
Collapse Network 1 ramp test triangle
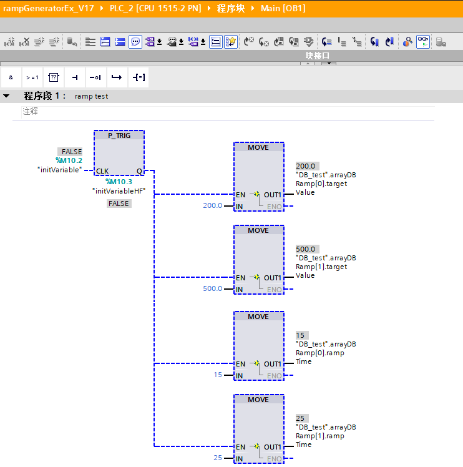(6, 96)
